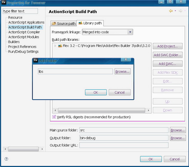Select ActionScript Build Path tree item

tap(25, 27)
